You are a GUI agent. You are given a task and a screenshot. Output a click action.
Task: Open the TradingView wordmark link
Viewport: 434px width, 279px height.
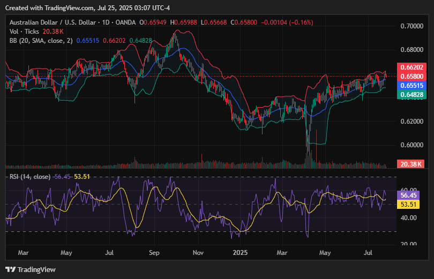click(x=36, y=269)
